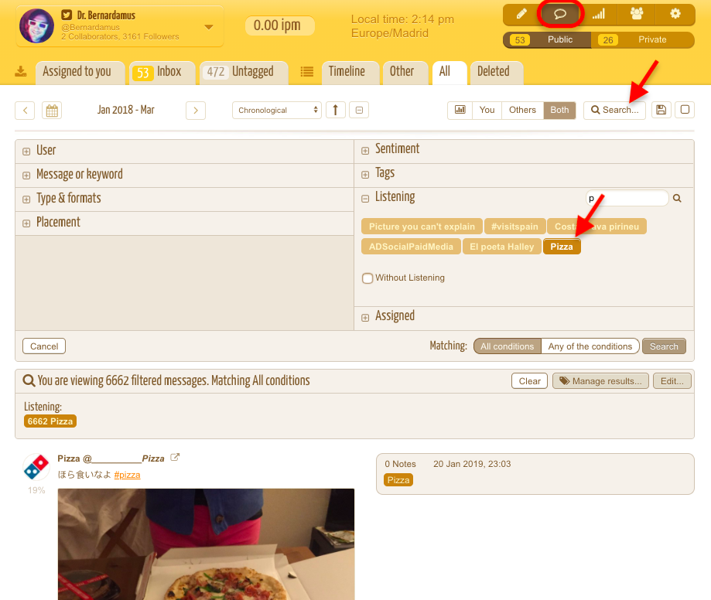Switch to Private messages toggle
711x600 pixels.
[x=642, y=40]
